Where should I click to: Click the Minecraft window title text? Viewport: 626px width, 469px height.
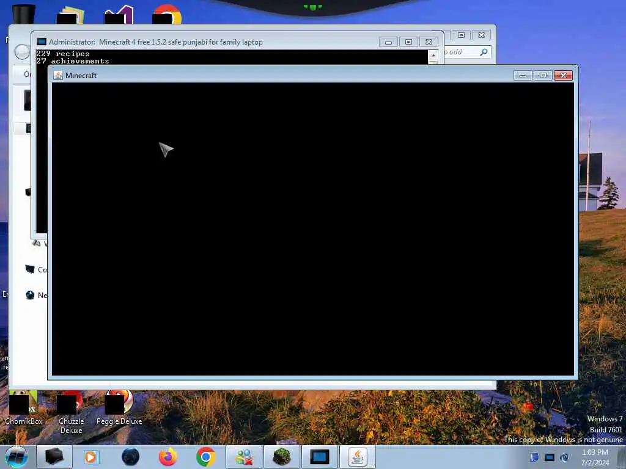(x=81, y=75)
